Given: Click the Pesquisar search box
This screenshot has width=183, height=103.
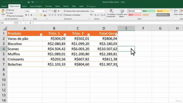Looking at the screenshot, I should point(91,6).
